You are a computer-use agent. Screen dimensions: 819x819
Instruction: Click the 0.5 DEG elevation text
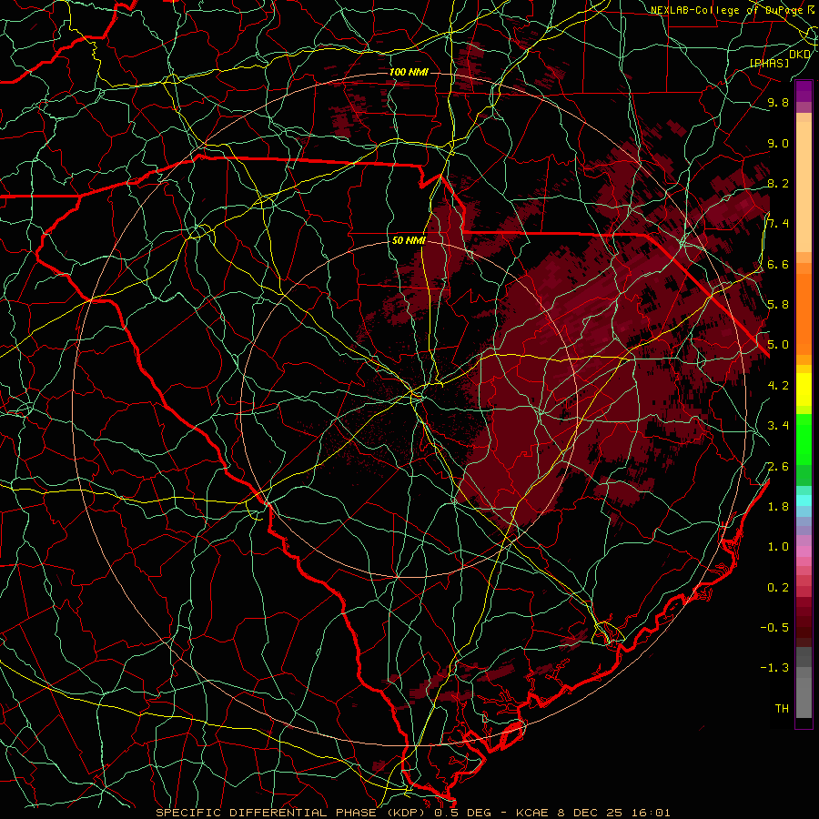coord(463,813)
